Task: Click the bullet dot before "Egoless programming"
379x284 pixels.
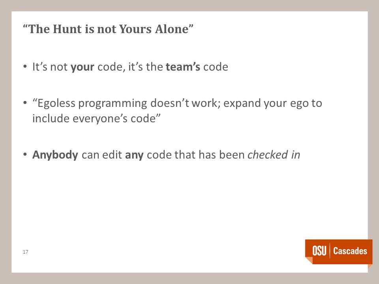Action: coord(25,103)
